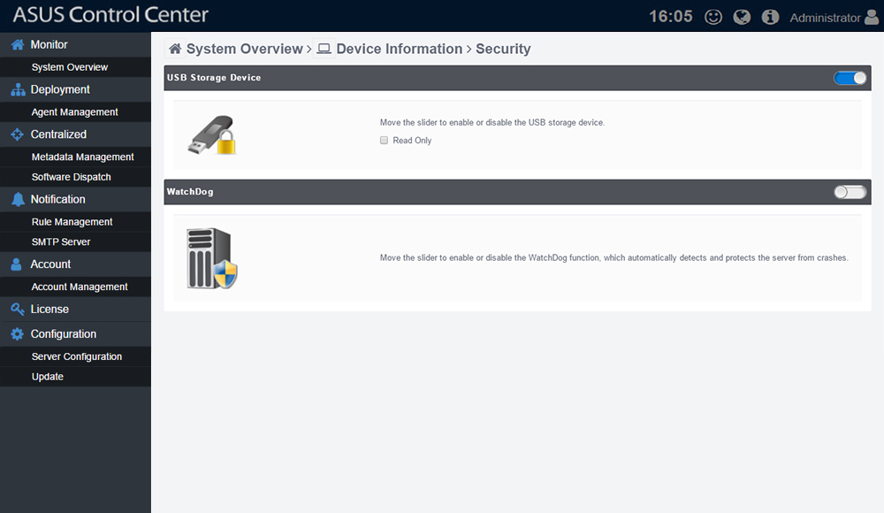884x513 pixels.
Task: Check the Read Only checkbox
Action: pyautogui.click(x=384, y=141)
